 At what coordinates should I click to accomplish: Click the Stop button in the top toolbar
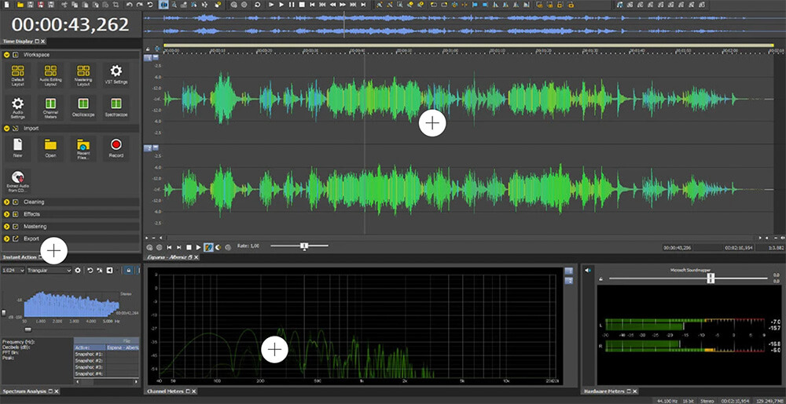tap(302, 5)
